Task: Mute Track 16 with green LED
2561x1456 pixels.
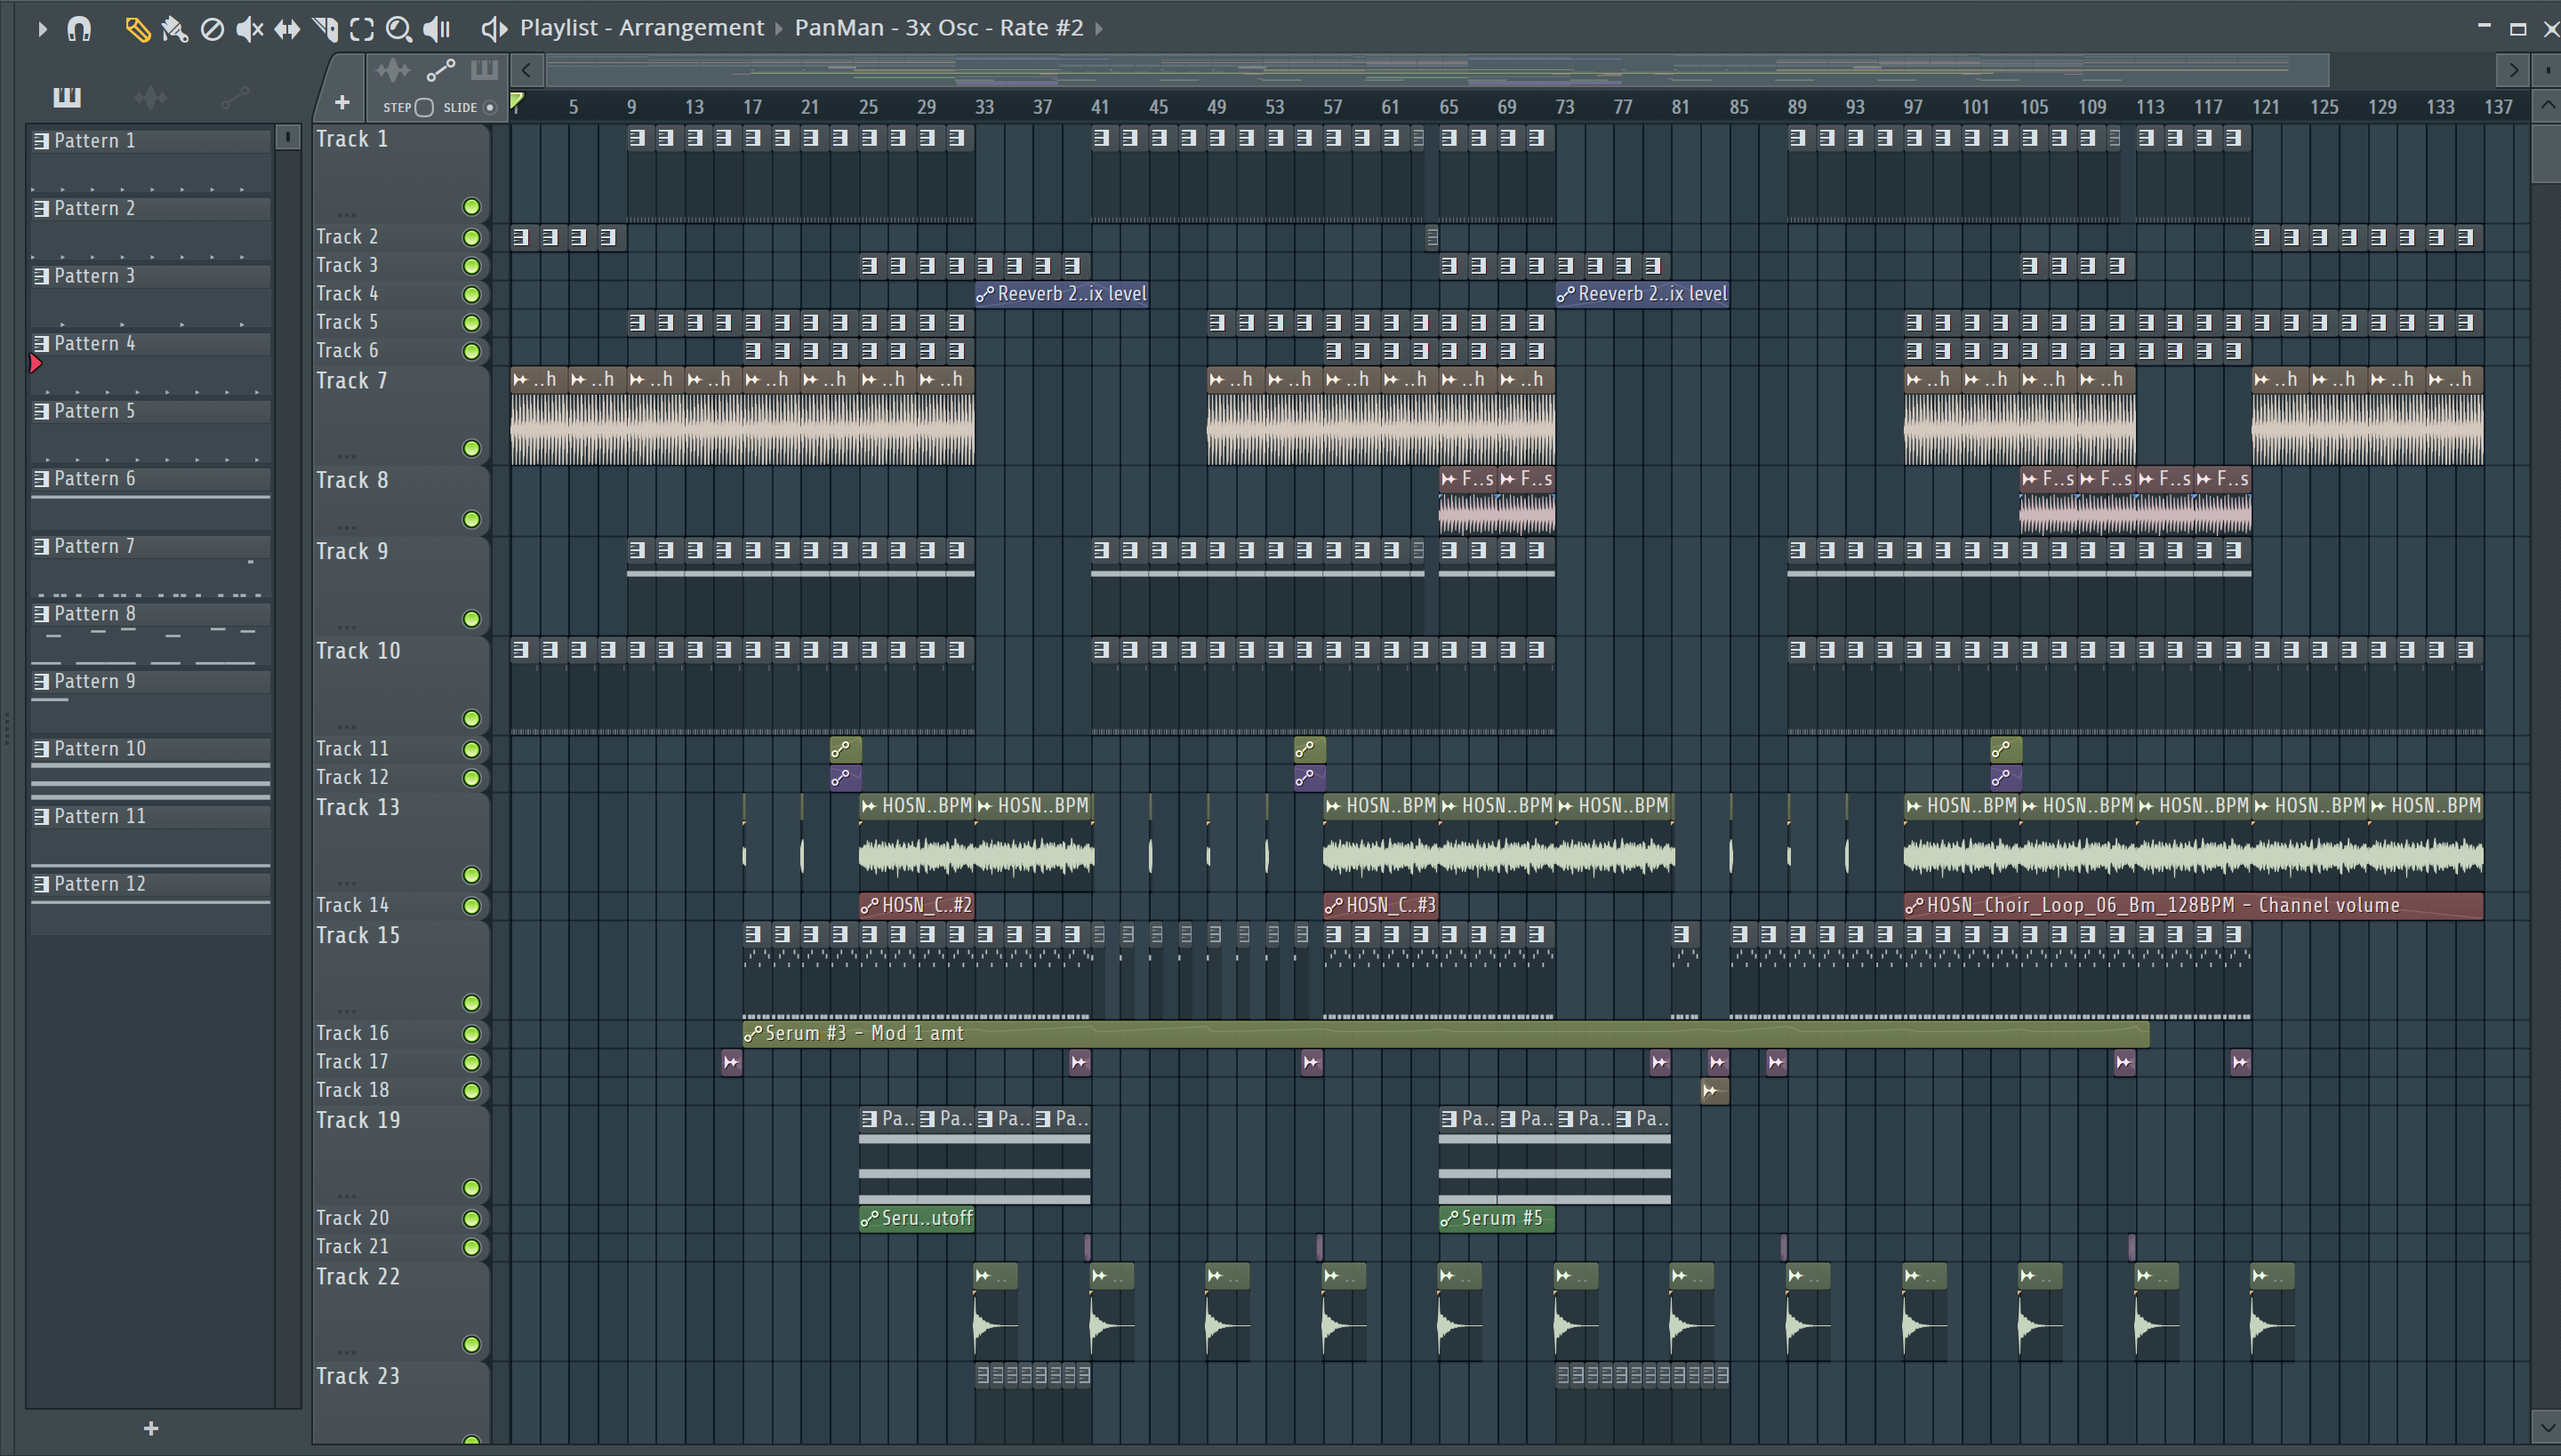Action: click(x=471, y=1034)
